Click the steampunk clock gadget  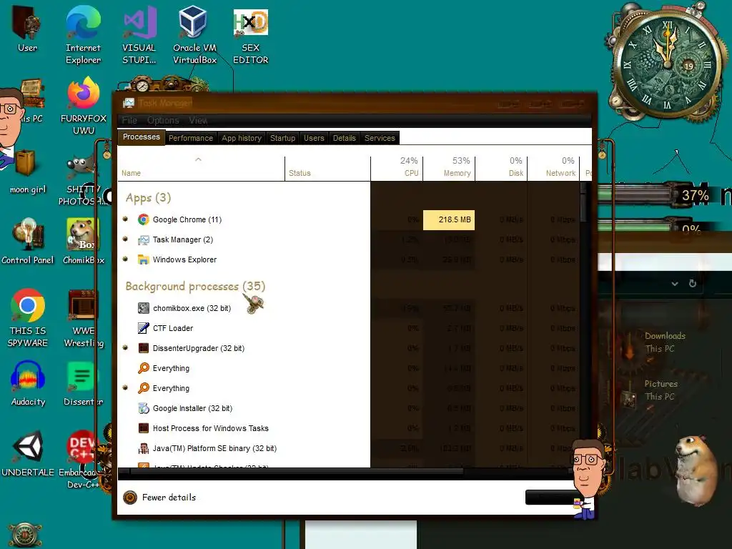click(x=668, y=65)
